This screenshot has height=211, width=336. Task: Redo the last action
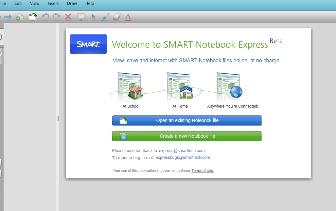[x=57, y=17]
